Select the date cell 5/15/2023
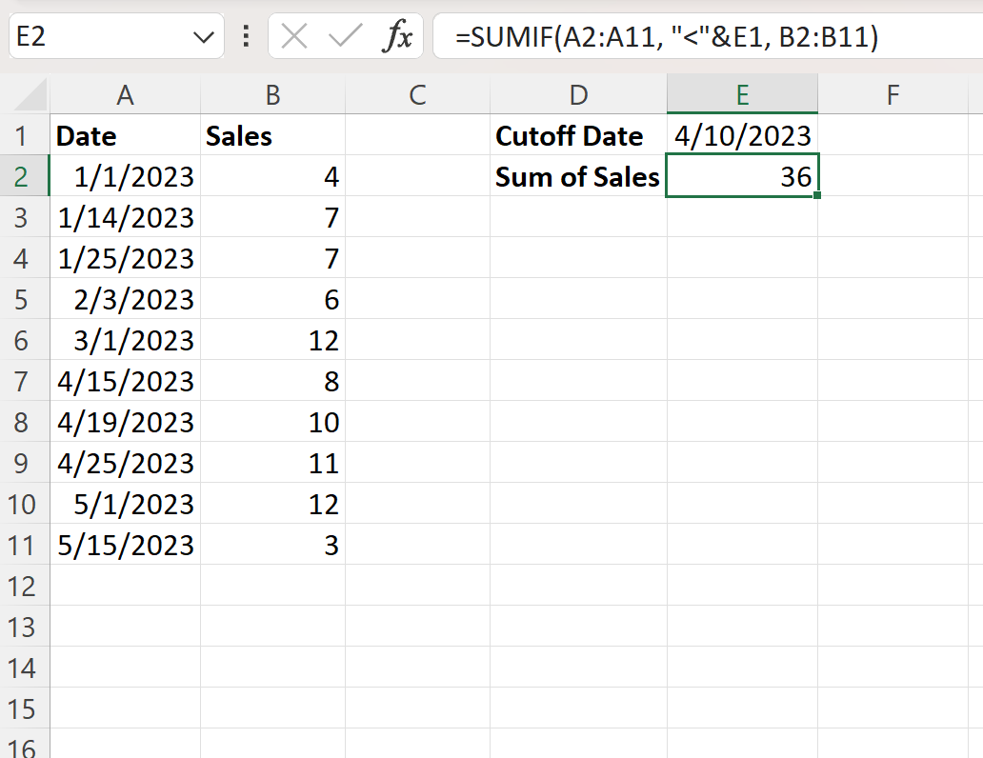983x758 pixels. pos(126,545)
